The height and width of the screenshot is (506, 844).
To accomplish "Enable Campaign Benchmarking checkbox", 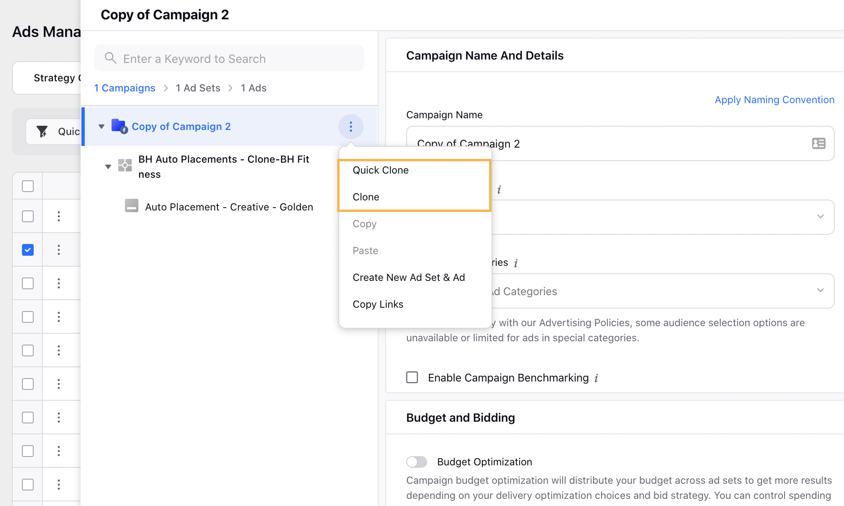I will coord(413,377).
